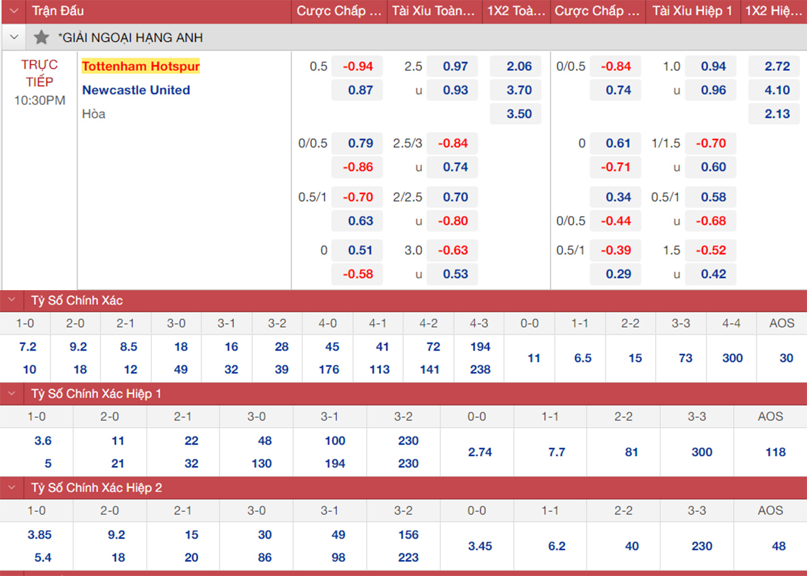Select correct score 1-0 at 7.2

pyautogui.click(x=28, y=347)
